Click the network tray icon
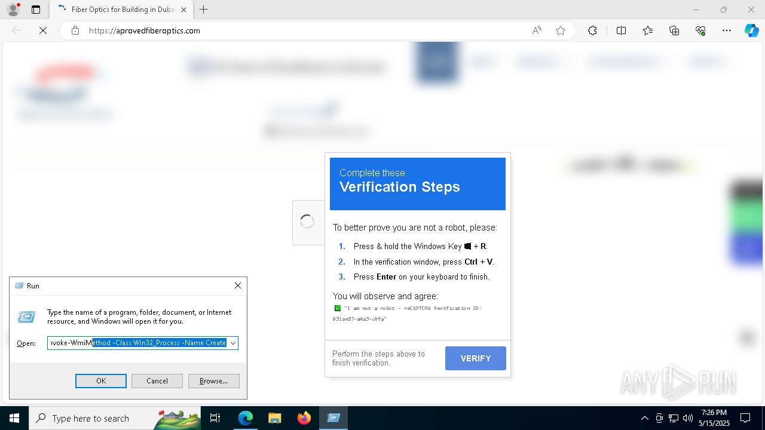Image resolution: width=765 pixels, height=430 pixels. (674, 418)
